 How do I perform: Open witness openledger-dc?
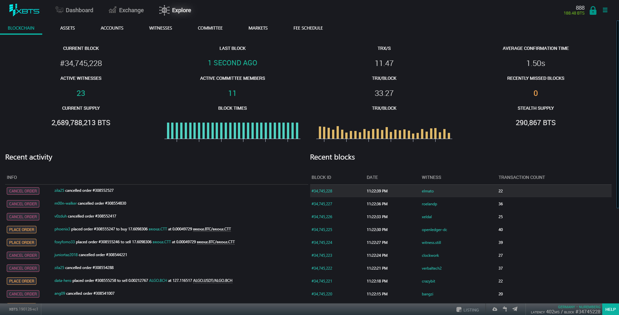tap(434, 229)
